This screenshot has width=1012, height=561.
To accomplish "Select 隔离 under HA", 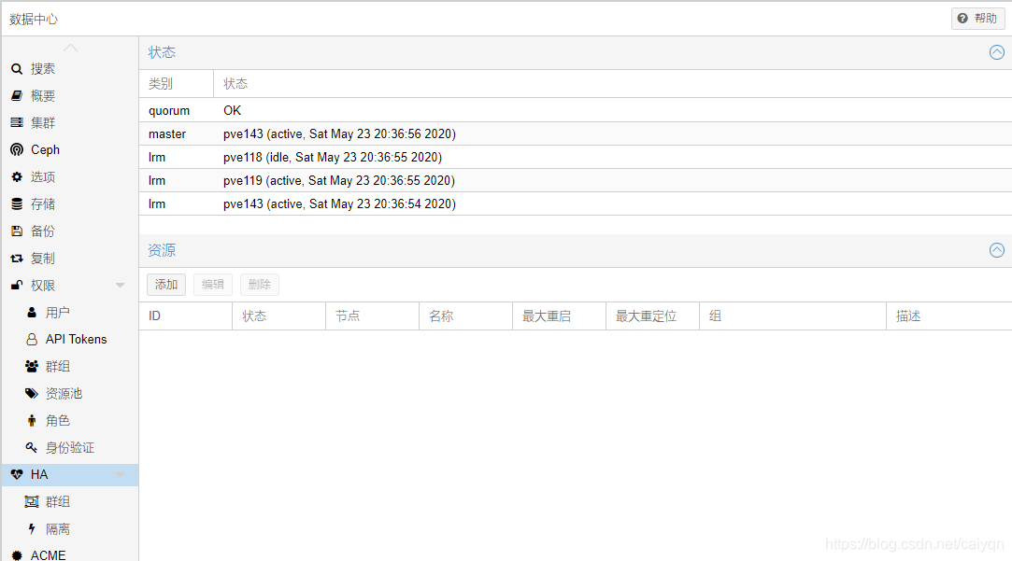I will coord(70,528).
